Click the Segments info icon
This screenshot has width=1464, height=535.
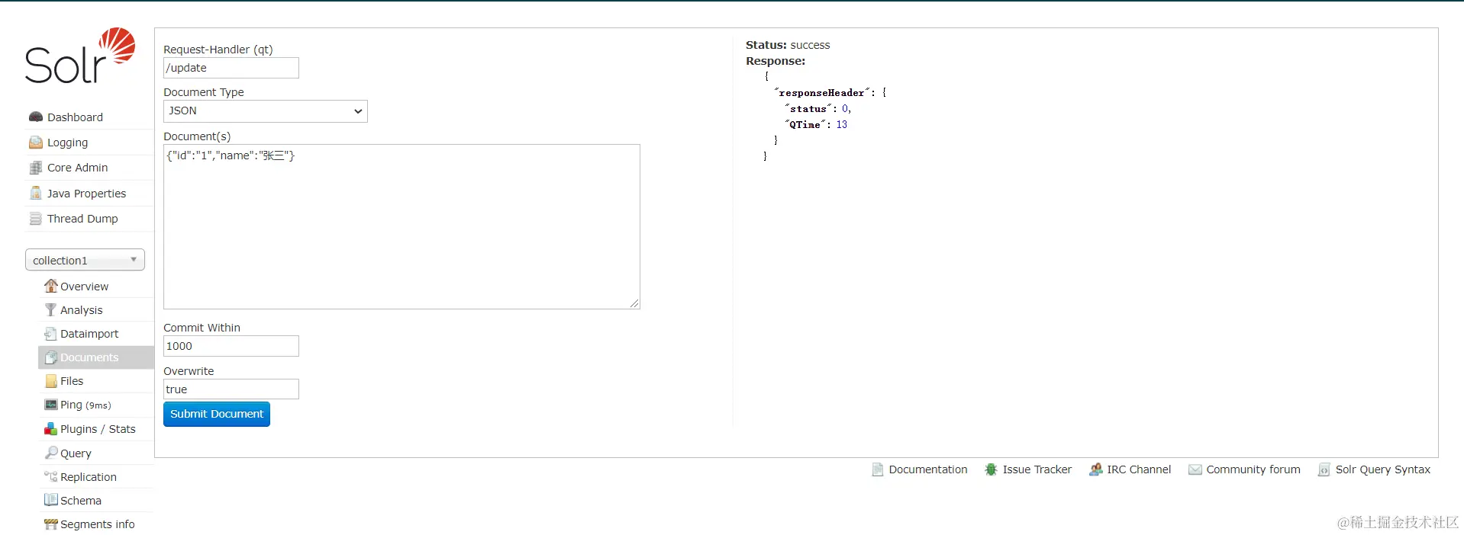(x=51, y=524)
